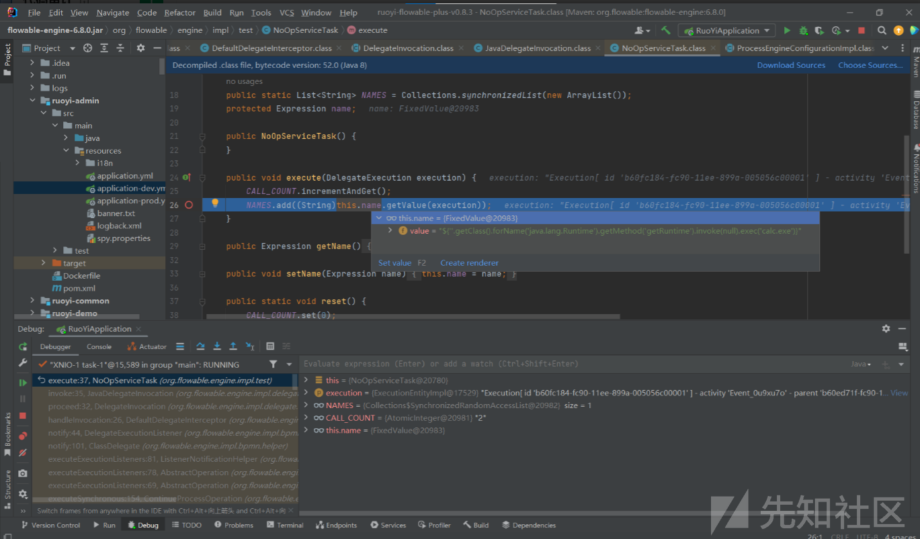Expand target folder in Project tree

click(x=44, y=263)
